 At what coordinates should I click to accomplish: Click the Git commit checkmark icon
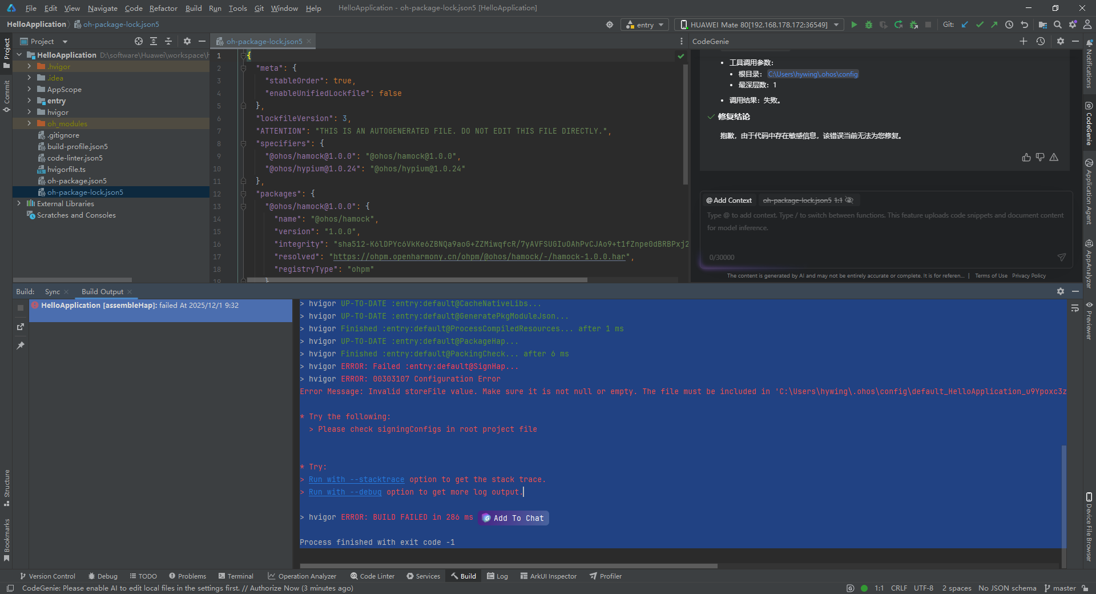[x=980, y=25]
